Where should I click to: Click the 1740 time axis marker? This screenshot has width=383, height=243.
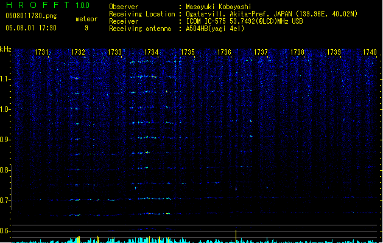click(x=370, y=52)
